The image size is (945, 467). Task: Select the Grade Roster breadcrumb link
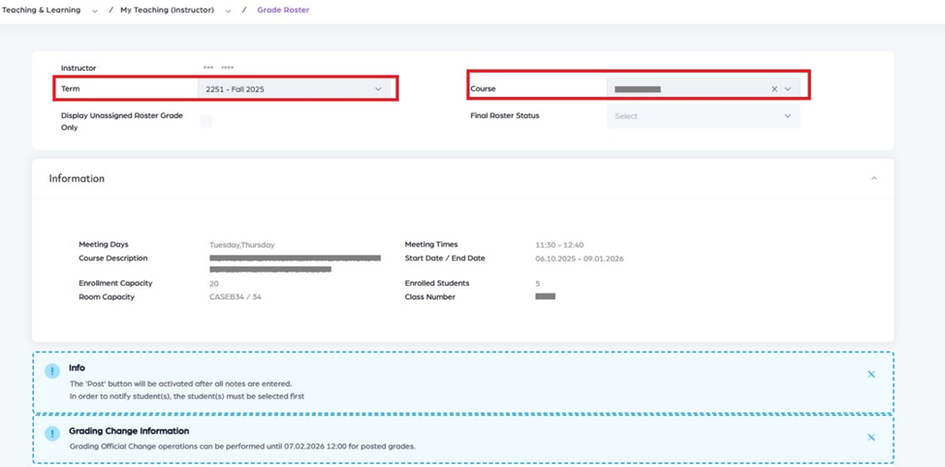283,10
